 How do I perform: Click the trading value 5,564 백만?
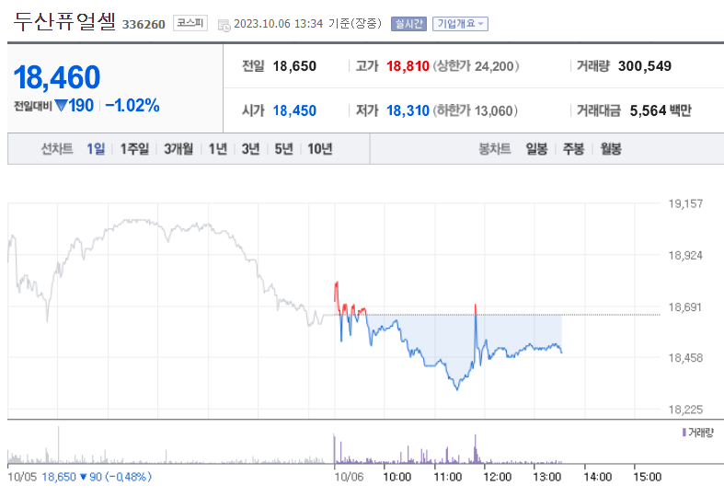tap(661, 110)
